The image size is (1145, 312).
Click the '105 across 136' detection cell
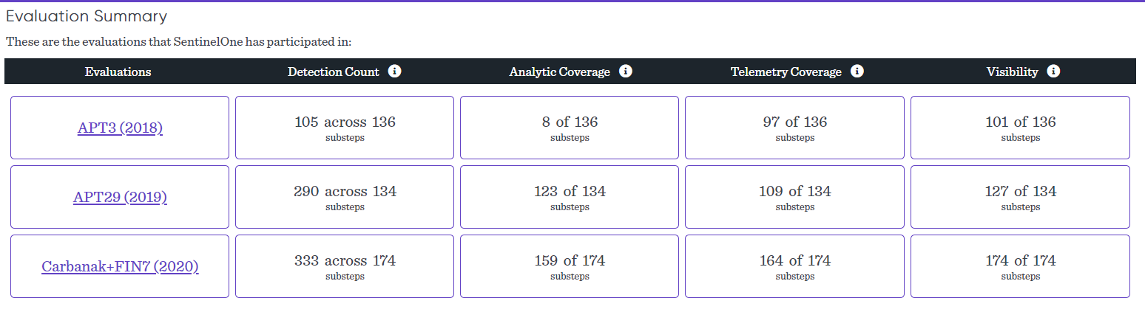[x=345, y=128]
